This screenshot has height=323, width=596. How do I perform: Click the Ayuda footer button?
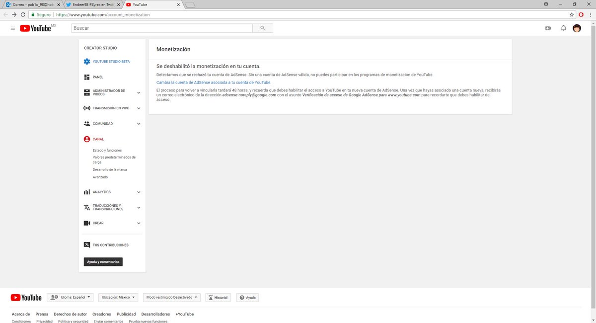tap(247, 297)
